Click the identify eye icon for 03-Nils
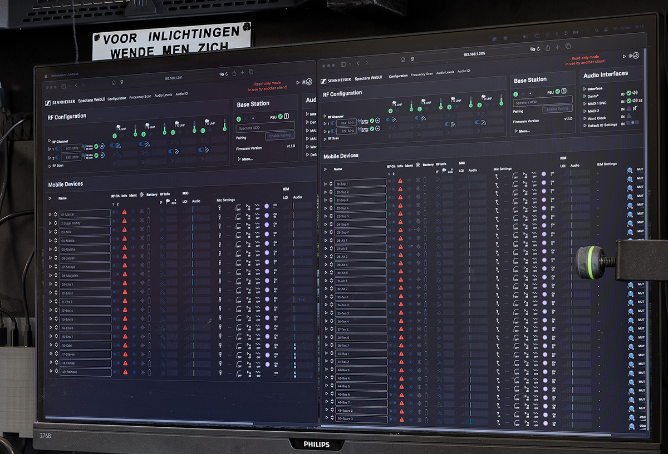Viewport: 668px width, 454px height. coord(133,231)
